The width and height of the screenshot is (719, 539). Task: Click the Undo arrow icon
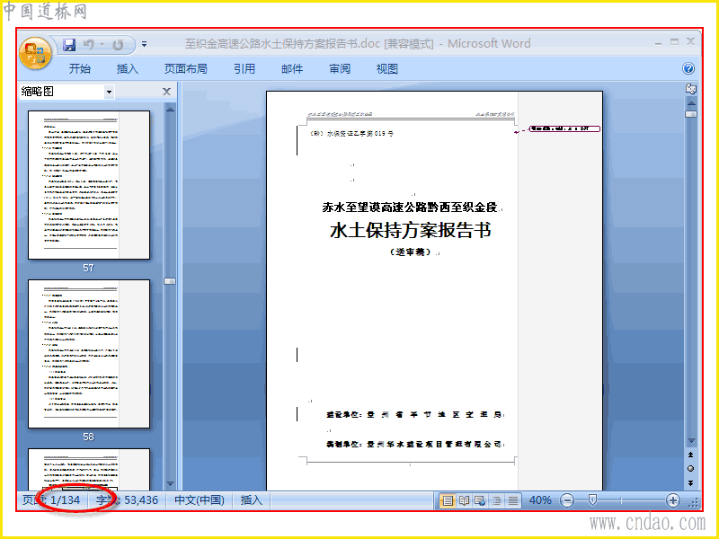pyautogui.click(x=88, y=44)
